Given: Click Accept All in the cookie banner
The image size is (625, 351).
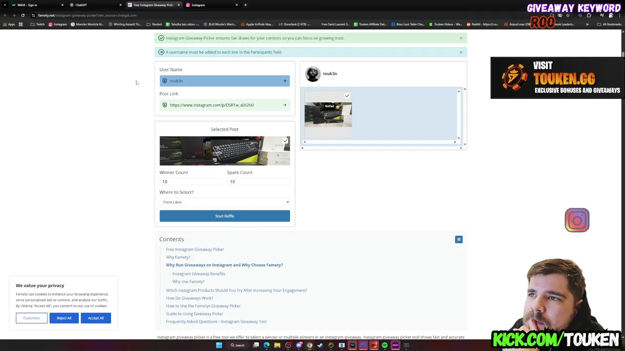Looking at the screenshot, I should (x=96, y=318).
